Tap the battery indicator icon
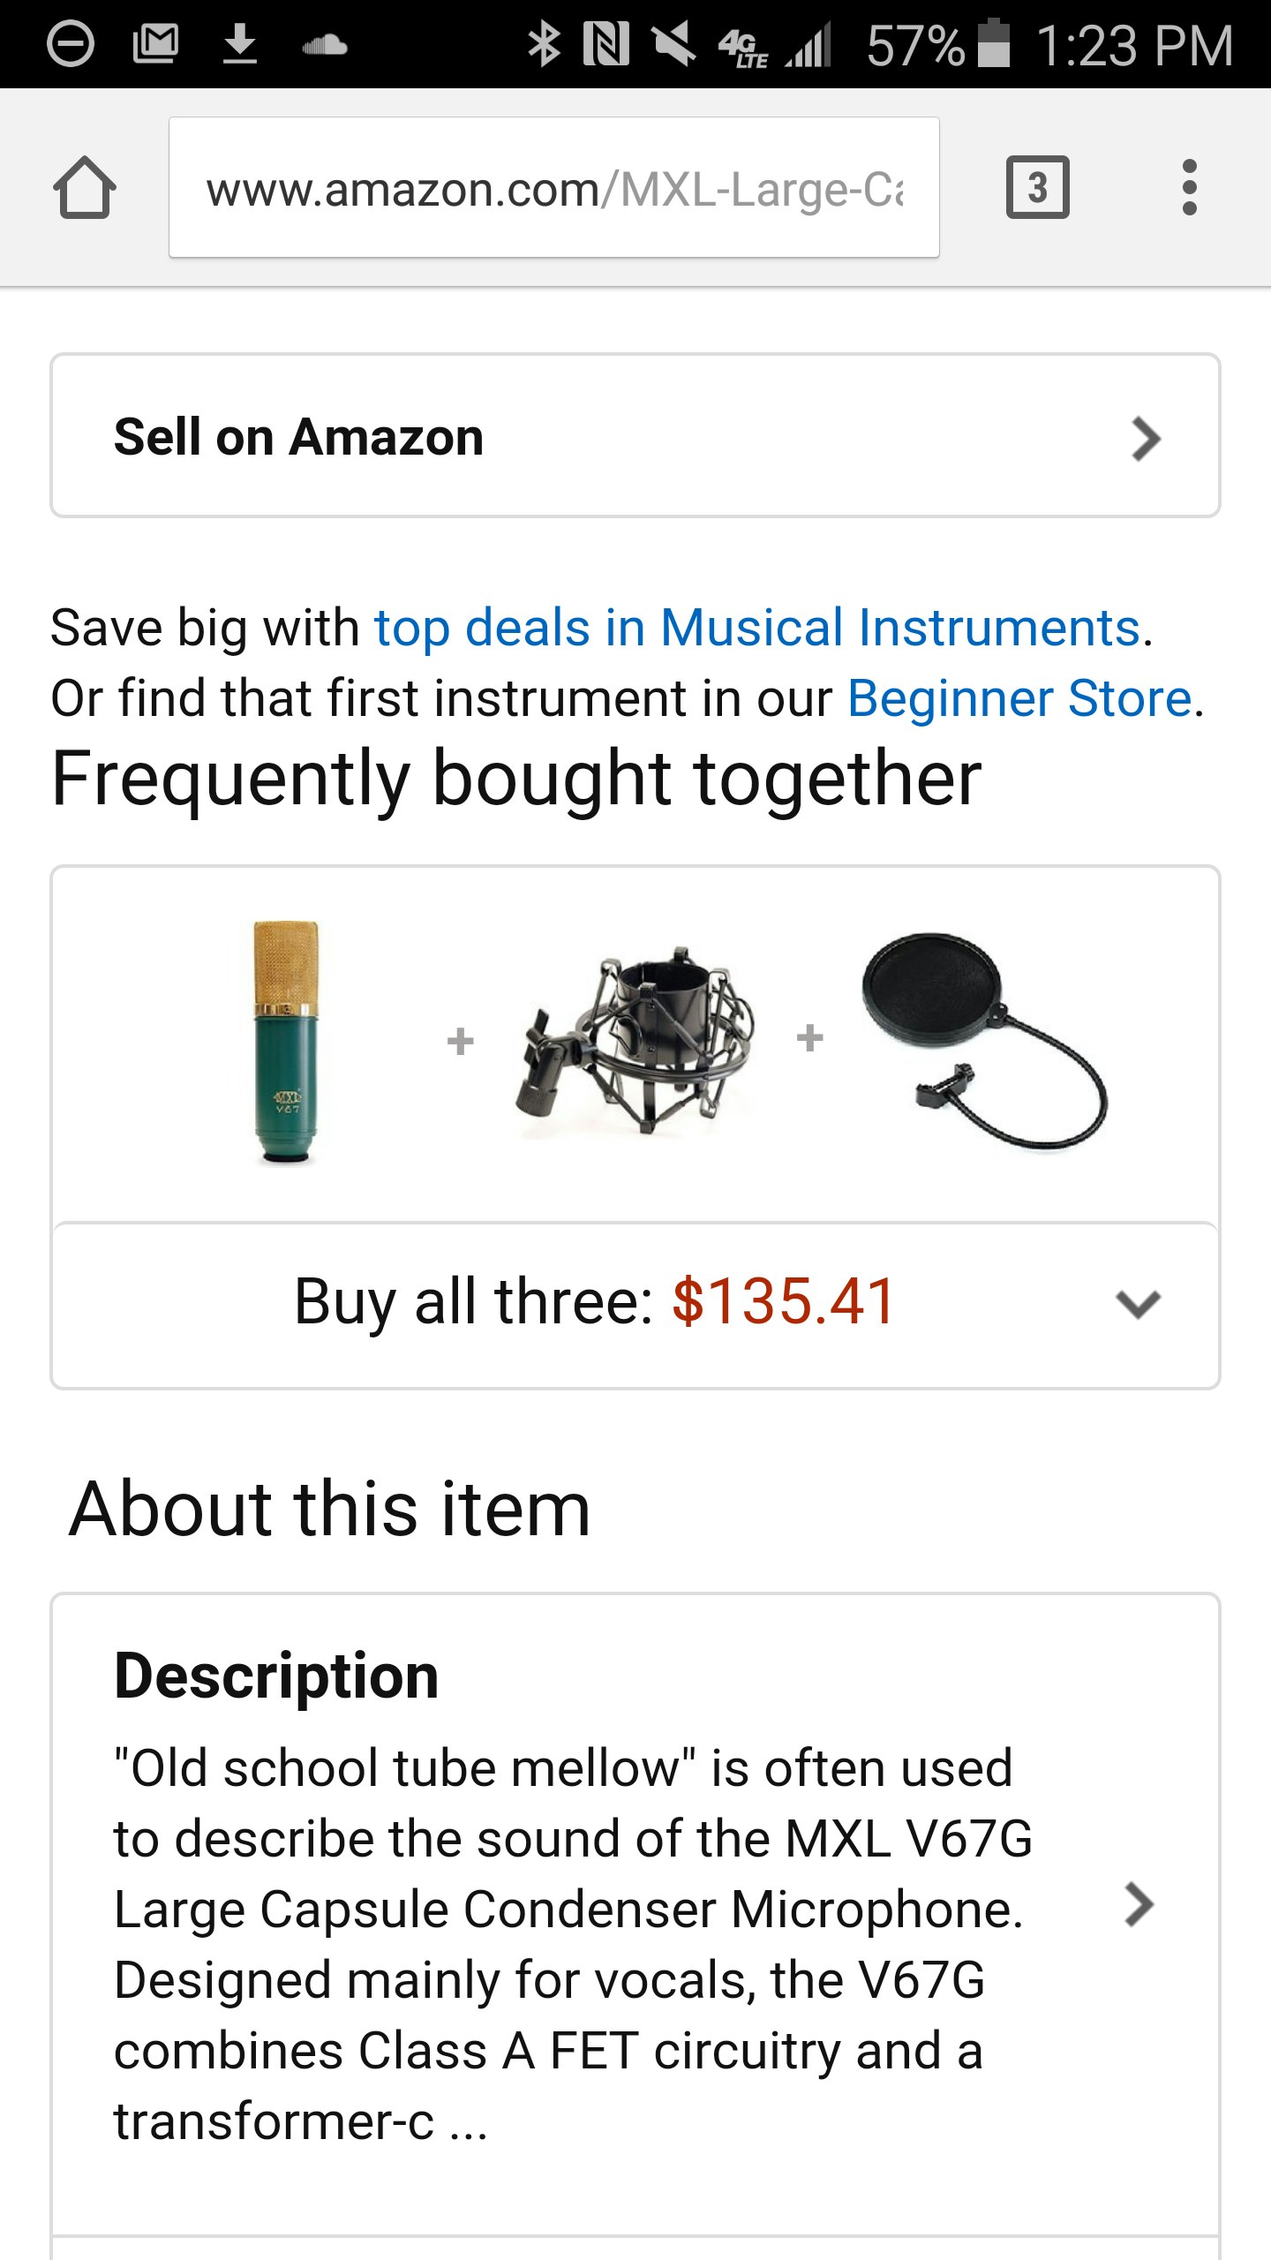Image resolution: width=1271 pixels, height=2260 pixels. click(994, 44)
